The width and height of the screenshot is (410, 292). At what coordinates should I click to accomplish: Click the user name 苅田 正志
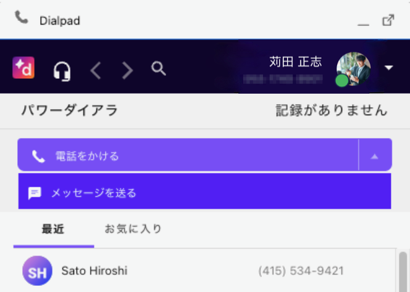tap(296, 62)
